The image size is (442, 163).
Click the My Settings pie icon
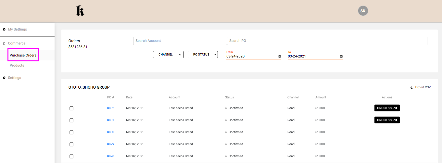coord(4,29)
